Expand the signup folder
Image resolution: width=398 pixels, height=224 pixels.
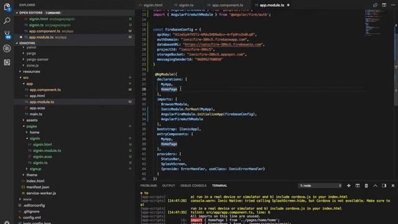click(35, 169)
